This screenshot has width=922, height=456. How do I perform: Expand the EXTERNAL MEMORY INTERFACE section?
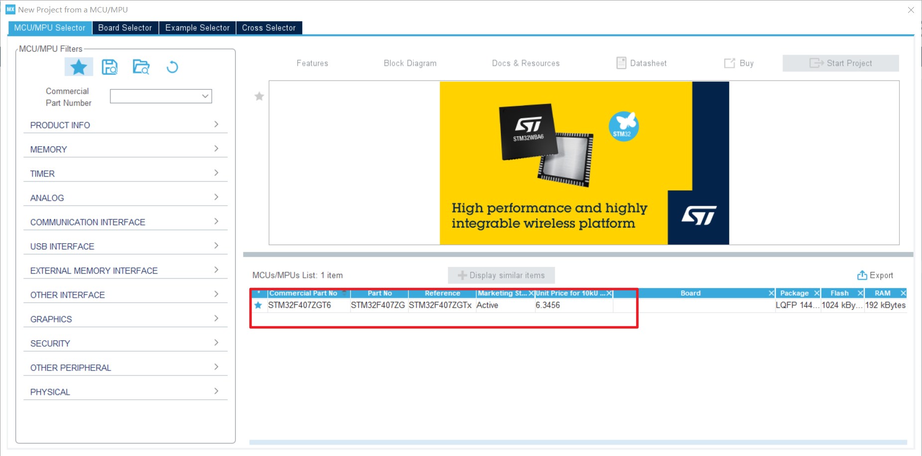coord(125,271)
